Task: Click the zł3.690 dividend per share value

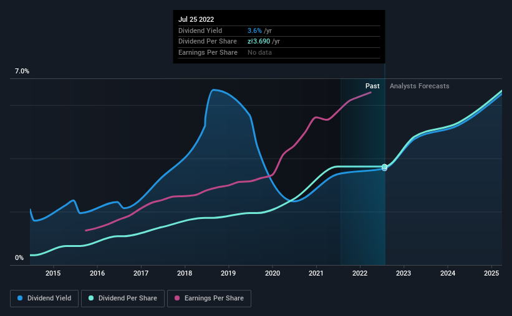Action: point(259,42)
